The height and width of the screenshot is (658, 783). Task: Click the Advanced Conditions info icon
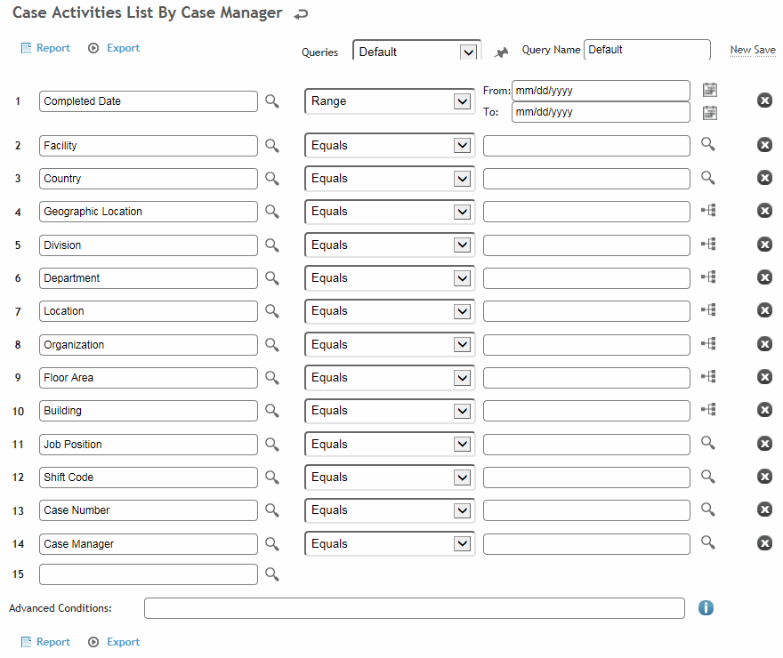point(706,607)
